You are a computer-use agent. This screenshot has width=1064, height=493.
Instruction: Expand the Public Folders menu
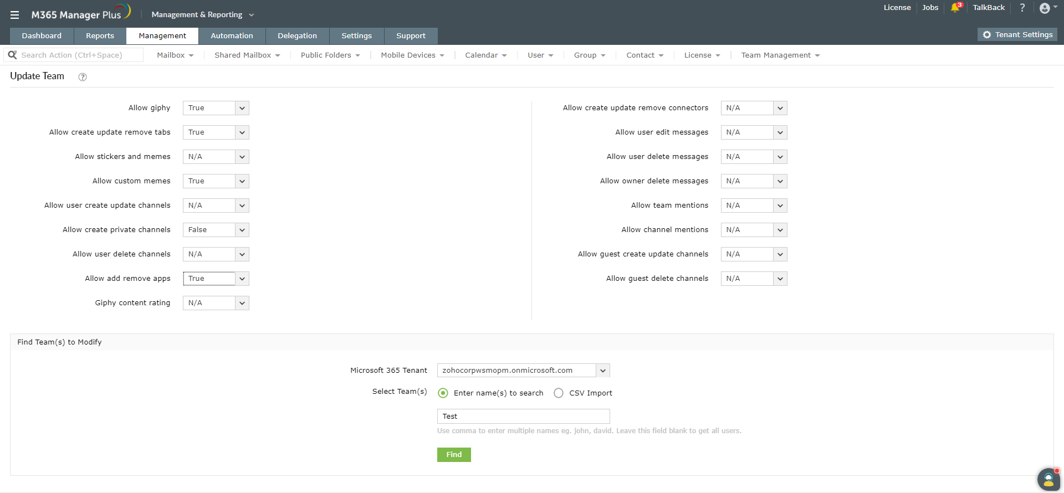click(330, 55)
